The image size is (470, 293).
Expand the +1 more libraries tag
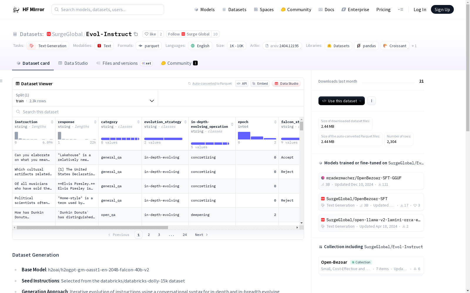click(x=414, y=46)
